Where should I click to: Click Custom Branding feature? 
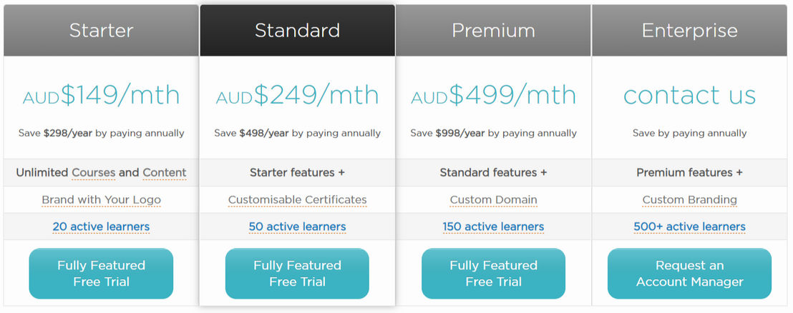click(x=690, y=200)
